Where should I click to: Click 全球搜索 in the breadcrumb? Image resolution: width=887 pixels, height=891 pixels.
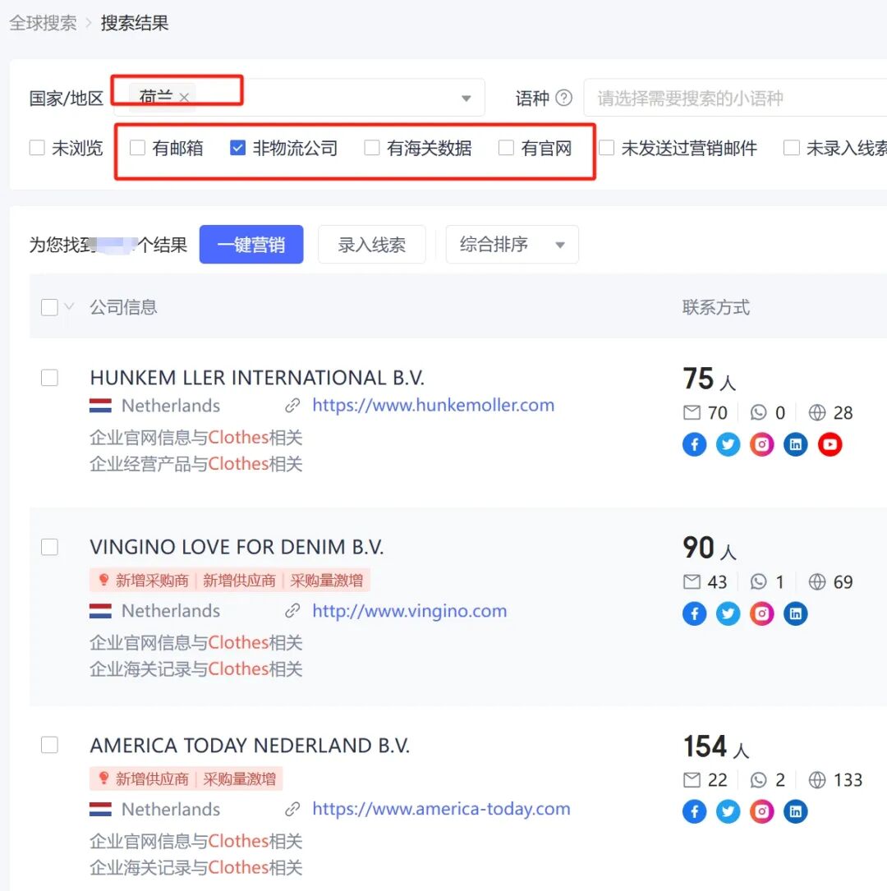[43, 23]
